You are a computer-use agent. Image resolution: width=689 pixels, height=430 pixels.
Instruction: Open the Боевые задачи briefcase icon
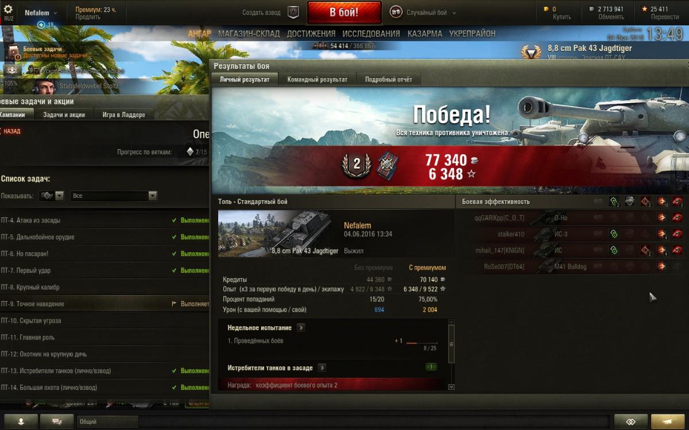[x=14, y=53]
